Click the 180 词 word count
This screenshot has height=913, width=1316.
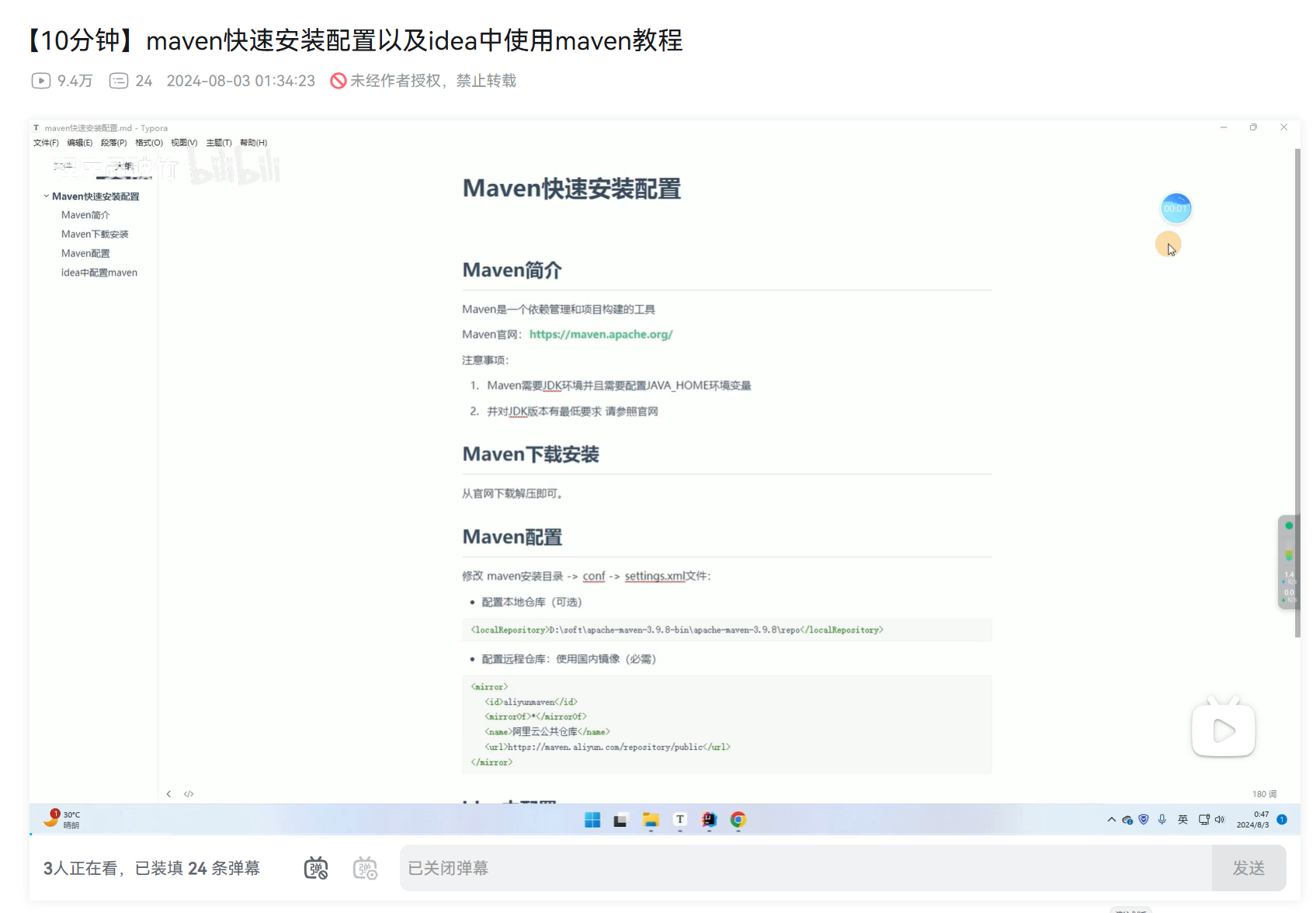coord(1264,794)
